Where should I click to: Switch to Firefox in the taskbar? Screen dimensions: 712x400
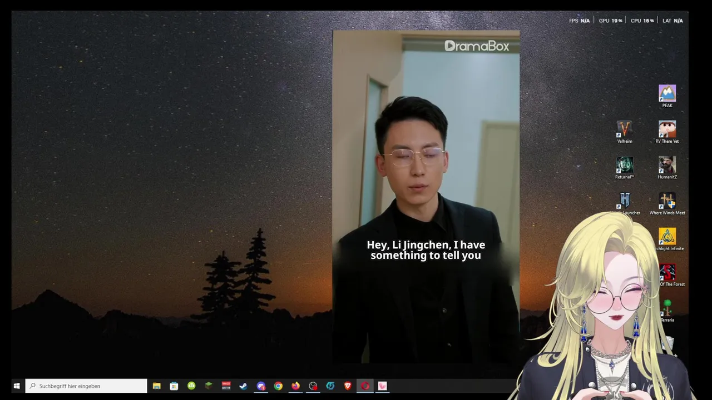tap(295, 386)
